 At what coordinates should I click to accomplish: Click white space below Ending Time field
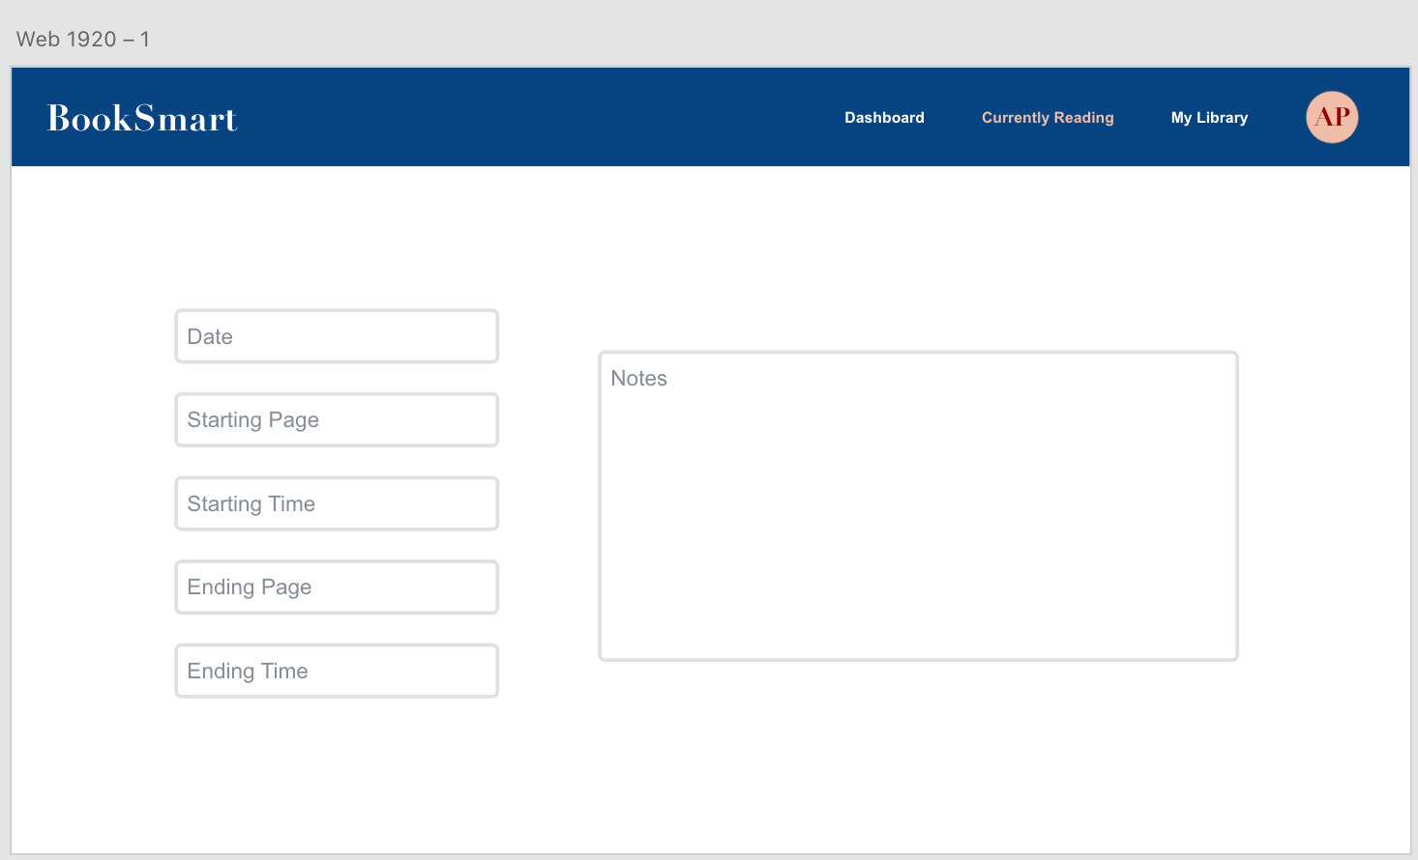click(337, 773)
